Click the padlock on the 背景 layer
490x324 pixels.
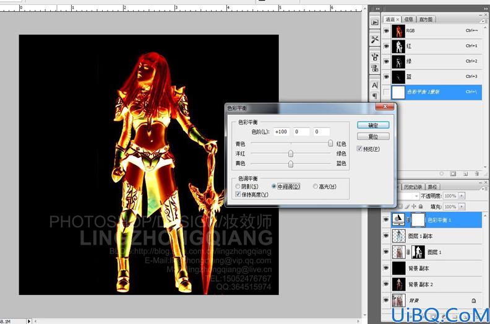pos(474,300)
